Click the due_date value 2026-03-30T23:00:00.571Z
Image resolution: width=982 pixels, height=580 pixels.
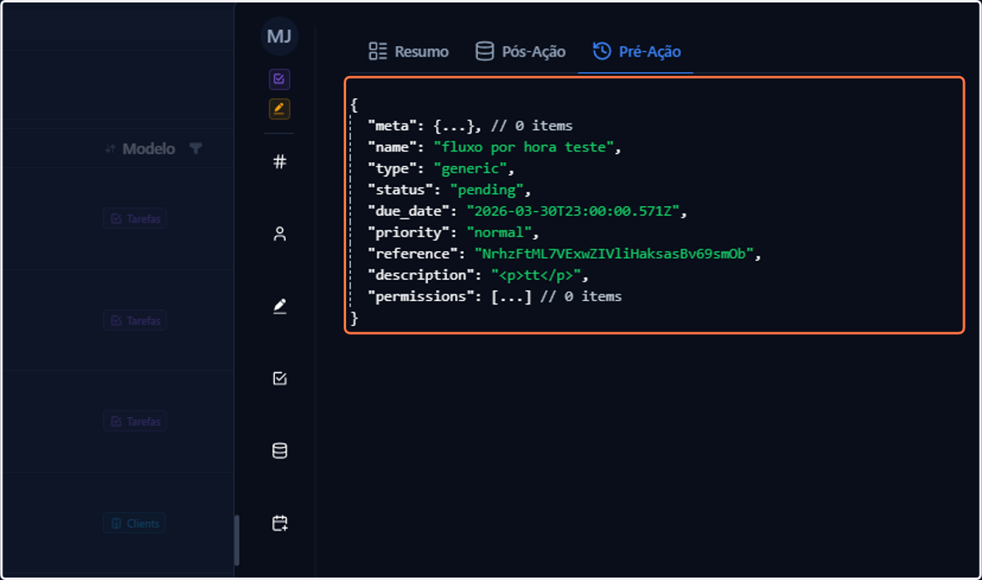(x=573, y=211)
